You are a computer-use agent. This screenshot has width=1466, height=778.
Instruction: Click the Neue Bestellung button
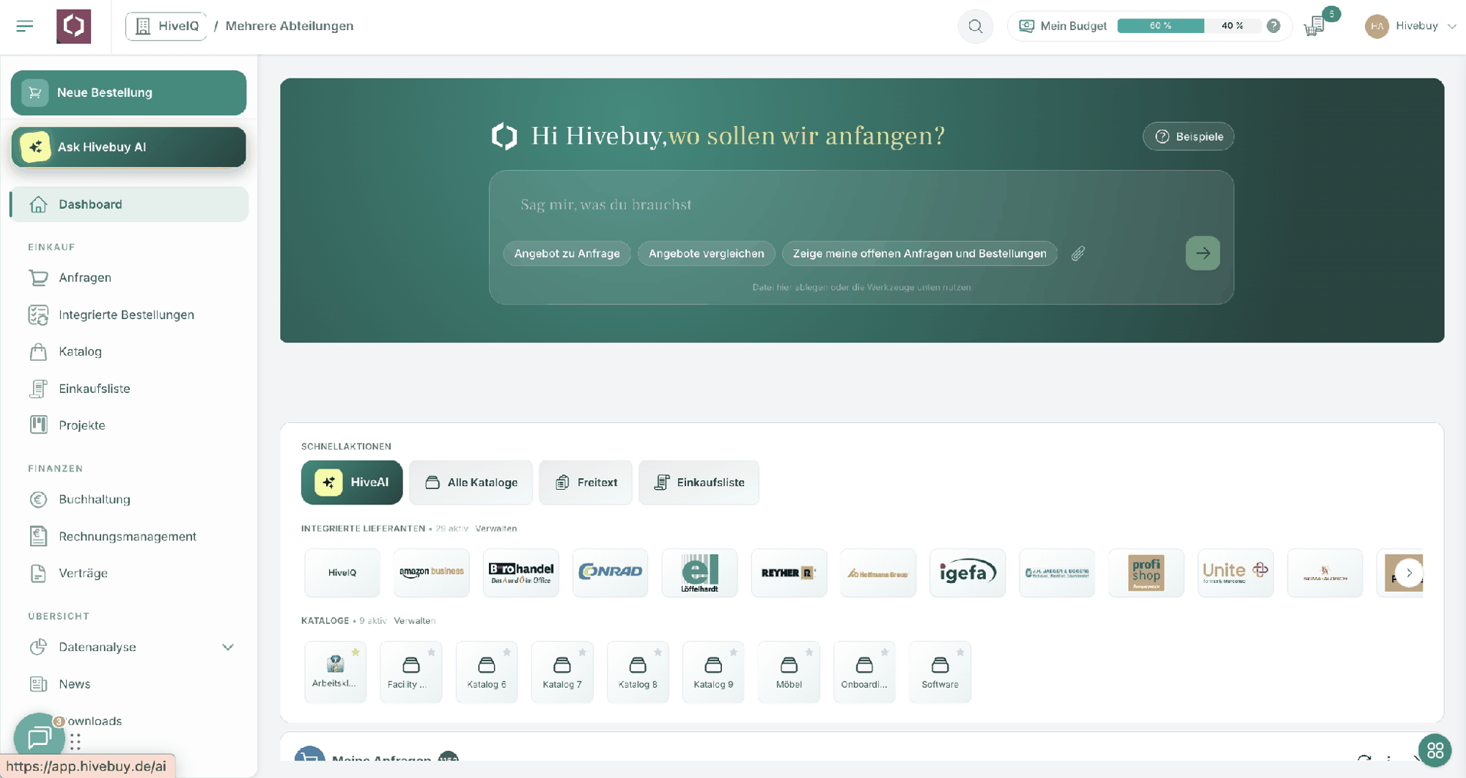[128, 92]
